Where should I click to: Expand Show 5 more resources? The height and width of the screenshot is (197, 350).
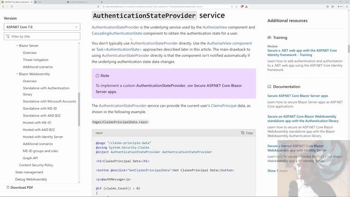tap(277, 171)
